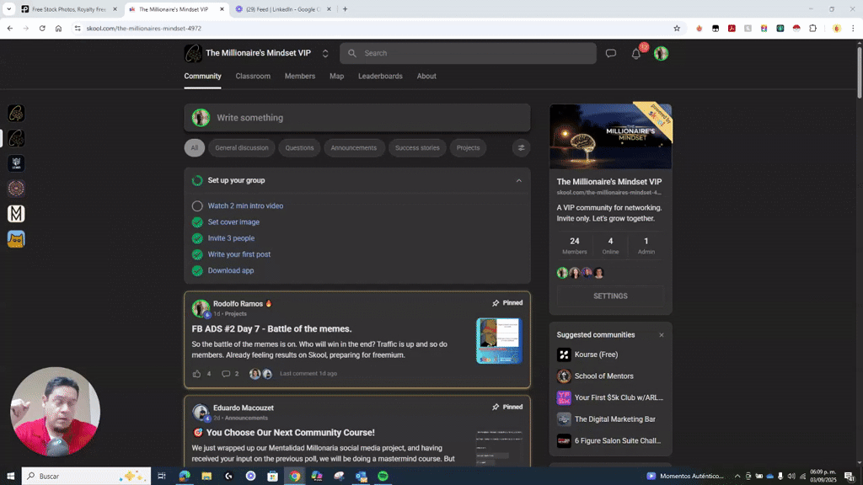The height and width of the screenshot is (485, 863).
Task: Open You Choose Our Next Community Course post
Action: click(x=290, y=433)
